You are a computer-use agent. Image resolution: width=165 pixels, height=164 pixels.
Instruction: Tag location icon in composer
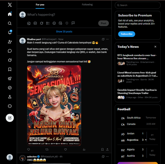pos(67,23)
